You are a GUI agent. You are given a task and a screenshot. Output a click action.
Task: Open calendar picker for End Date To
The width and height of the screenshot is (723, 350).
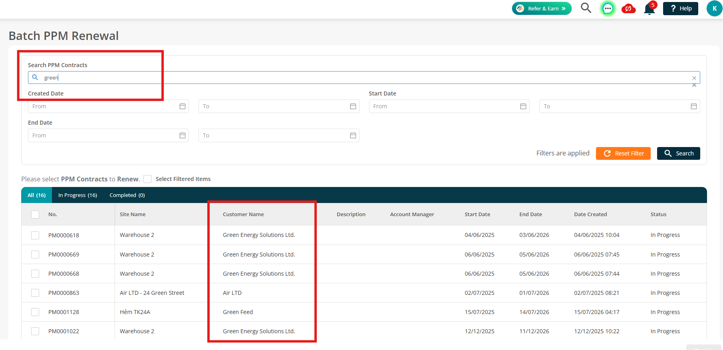click(353, 135)
